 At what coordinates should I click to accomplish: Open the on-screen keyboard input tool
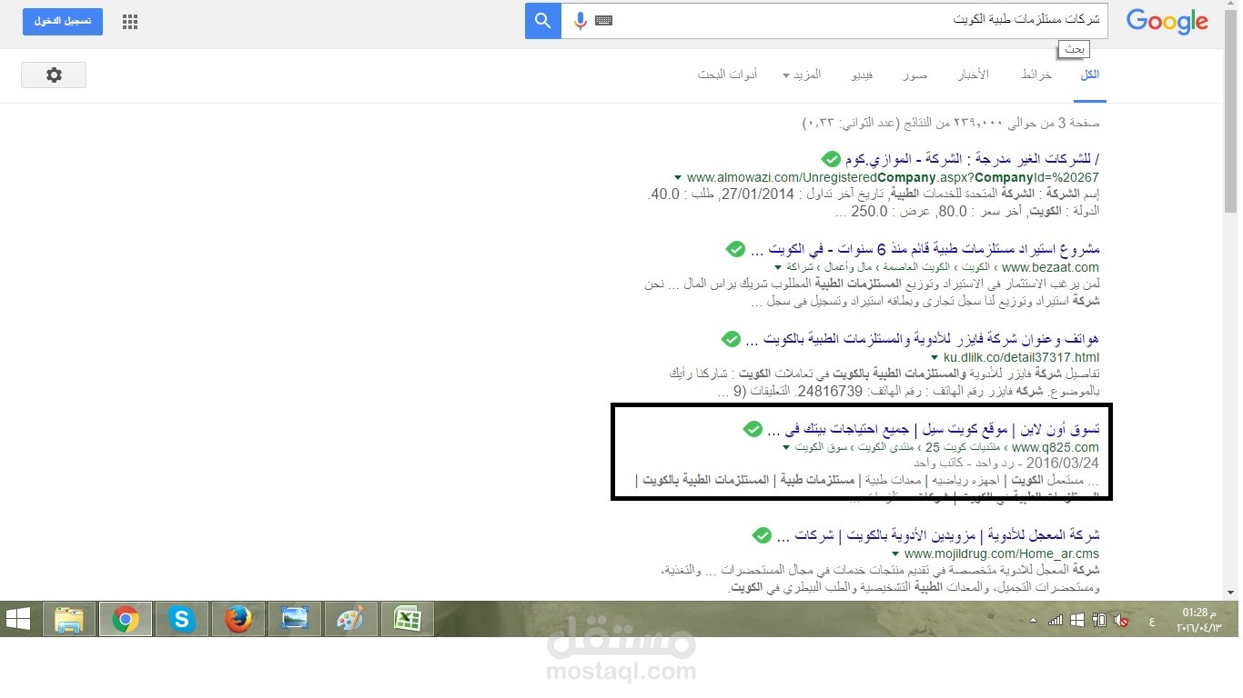coord(604,20)
